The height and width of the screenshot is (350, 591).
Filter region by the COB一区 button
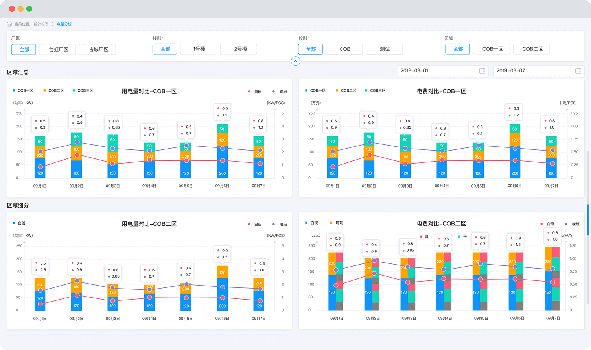tap(492, 49)
